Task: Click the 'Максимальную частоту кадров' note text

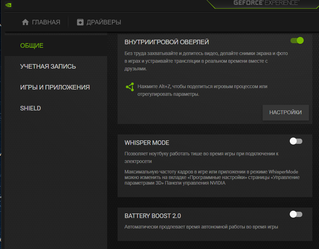Action: 212,177
